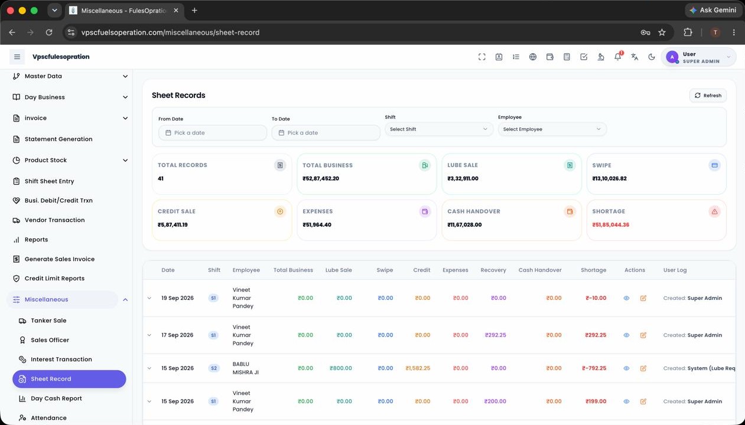Open Generate Sales Invoice
This screenshot has width=745, height=425.
coord(59,259)
